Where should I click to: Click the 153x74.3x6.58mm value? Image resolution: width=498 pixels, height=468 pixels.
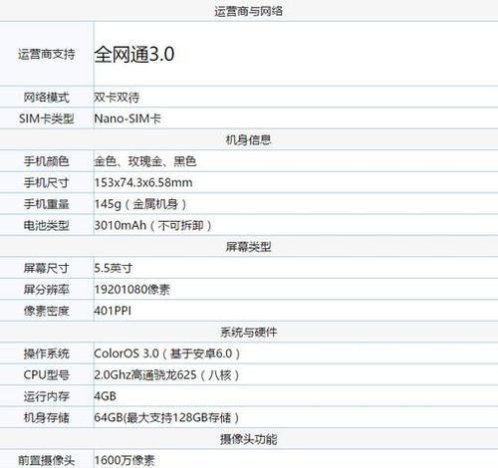143,182
